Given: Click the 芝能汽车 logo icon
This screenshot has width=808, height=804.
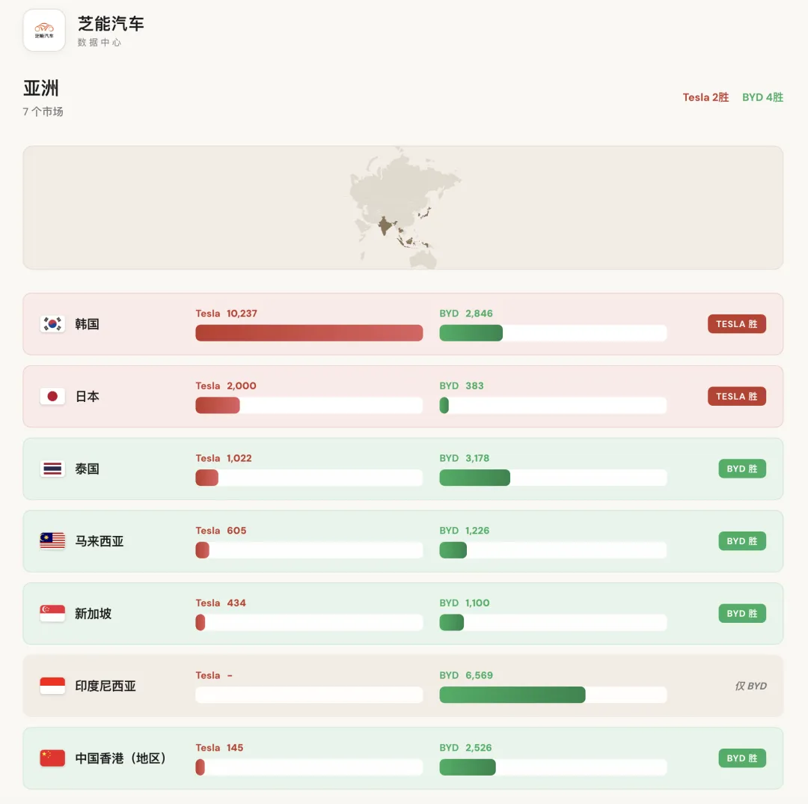Looking at the screenshot, I should tap(44, 30).
